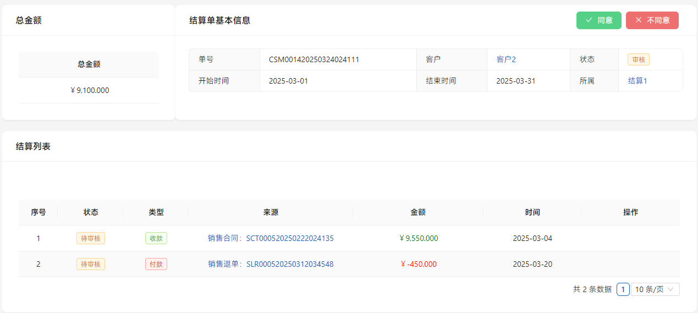
Task: Click the order number CSM001420250324024111
Action: click(x=314, y=59)
